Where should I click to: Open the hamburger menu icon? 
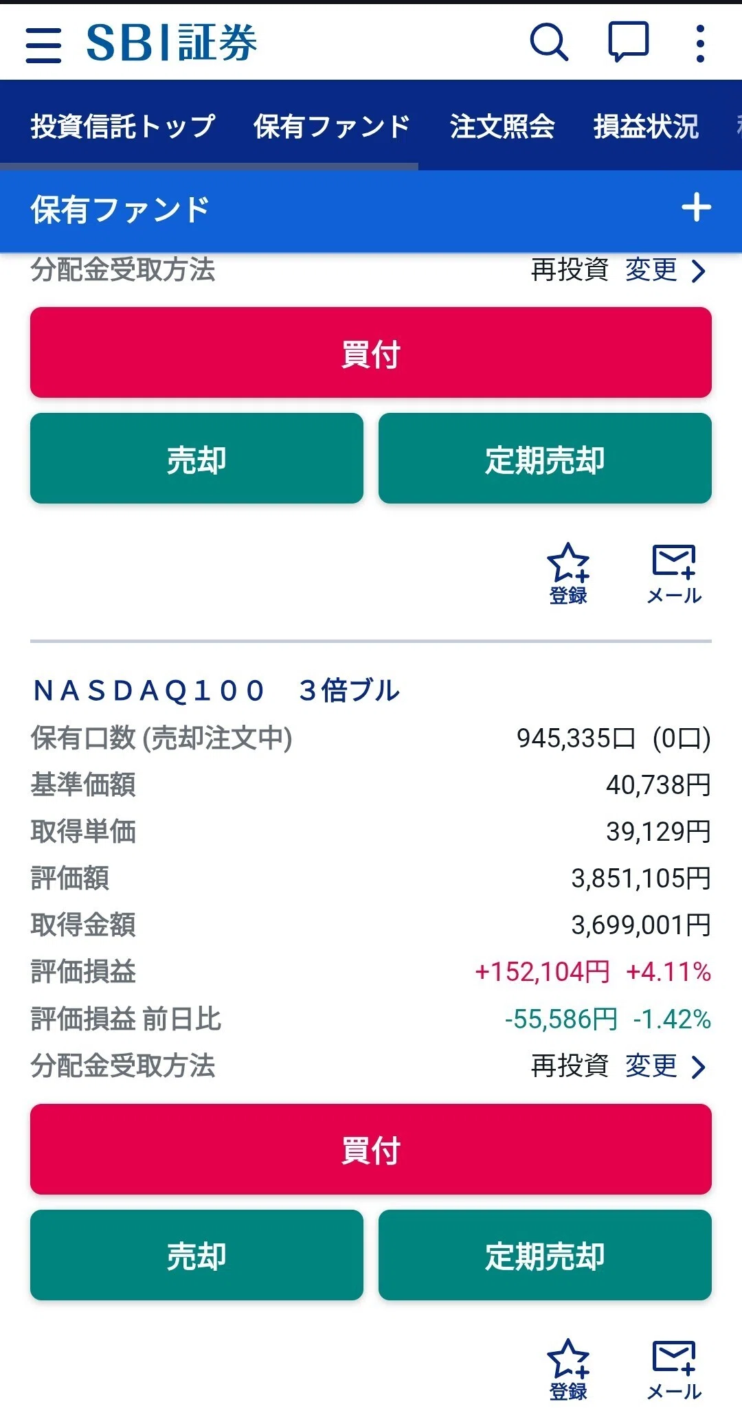(43, 45)
